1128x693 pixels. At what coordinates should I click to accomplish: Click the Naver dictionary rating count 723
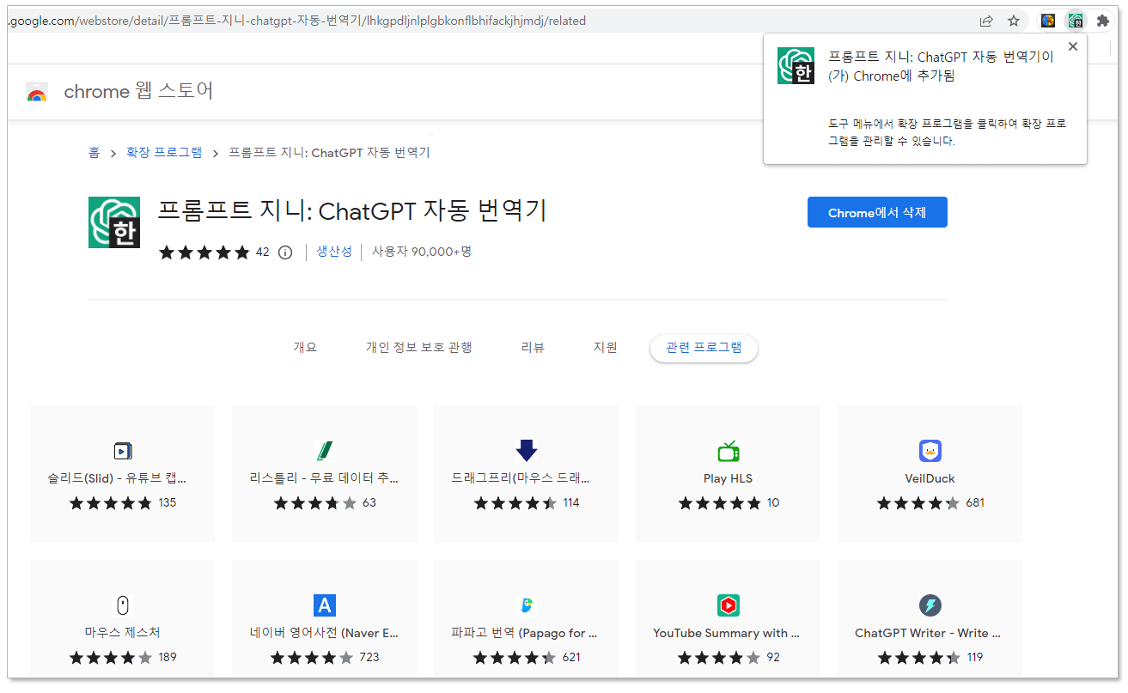pos(369,658)
